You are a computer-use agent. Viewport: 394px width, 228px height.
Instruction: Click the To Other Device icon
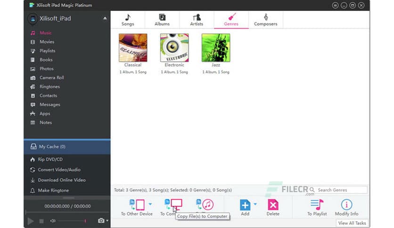tap(137, 204)
